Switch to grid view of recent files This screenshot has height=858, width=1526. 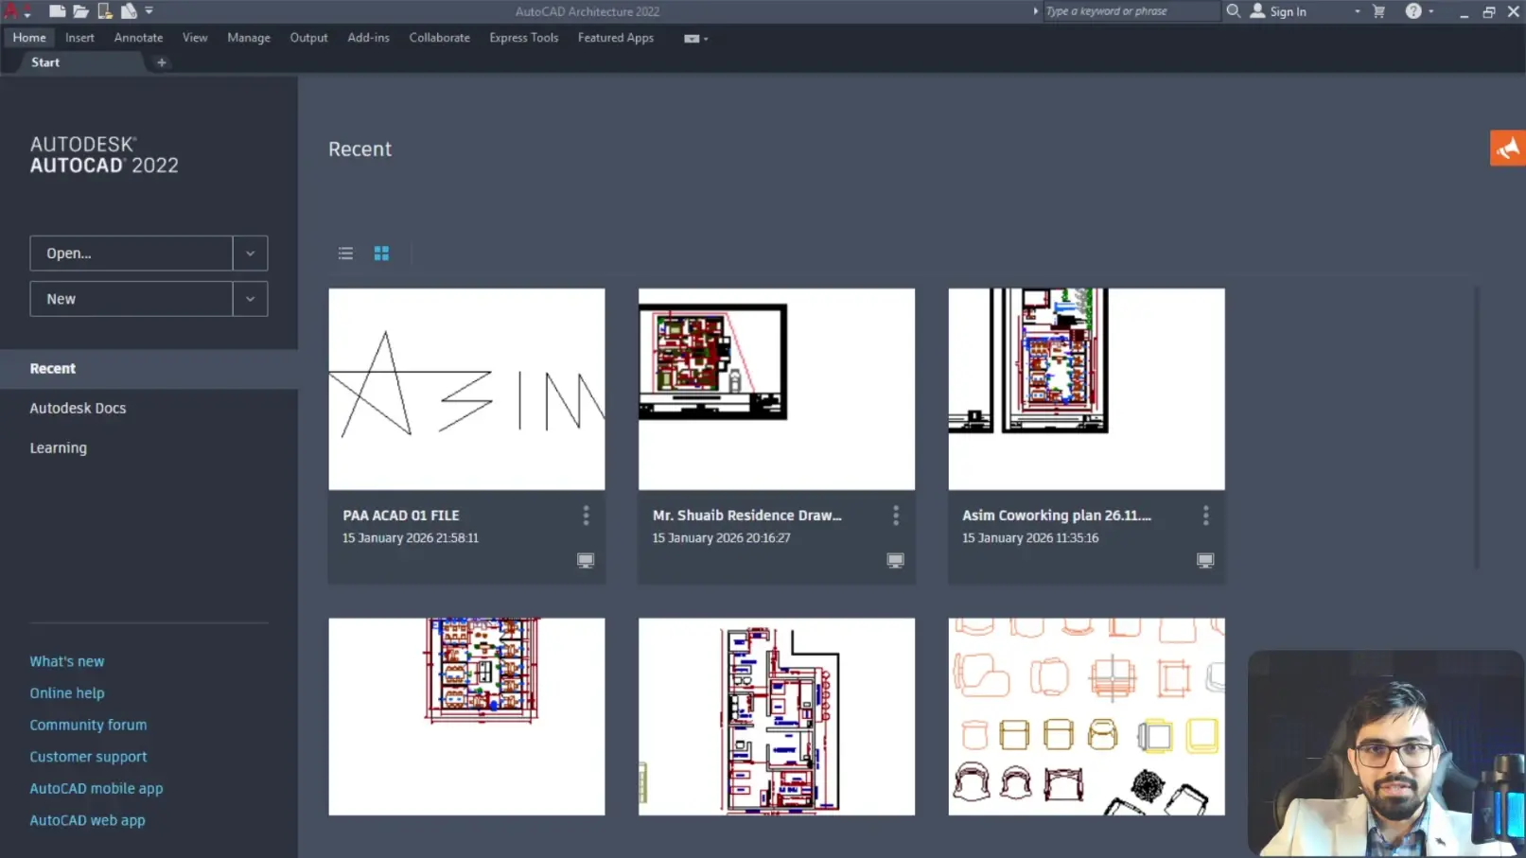381,254
